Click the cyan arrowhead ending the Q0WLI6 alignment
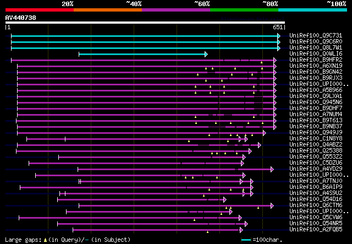 206,54
